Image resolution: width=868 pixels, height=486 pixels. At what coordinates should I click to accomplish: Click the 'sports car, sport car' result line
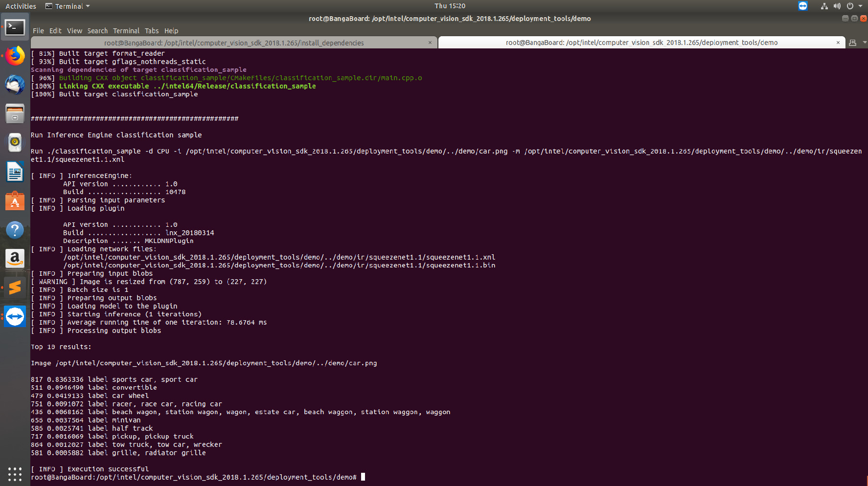[114, 379]
